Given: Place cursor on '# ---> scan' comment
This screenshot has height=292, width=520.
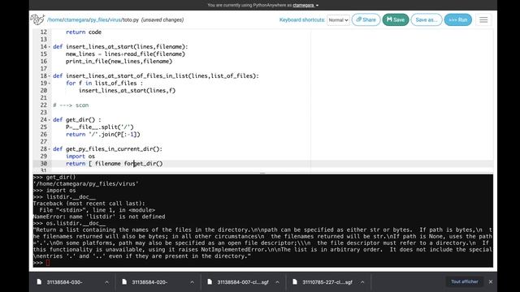Looking at the screenshot, I should (x=71, y=105).
